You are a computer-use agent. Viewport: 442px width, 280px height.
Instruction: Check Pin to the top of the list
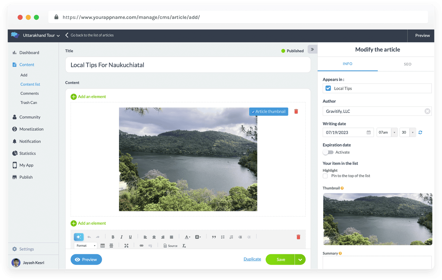pyautogui.click(x=325, y=176)
